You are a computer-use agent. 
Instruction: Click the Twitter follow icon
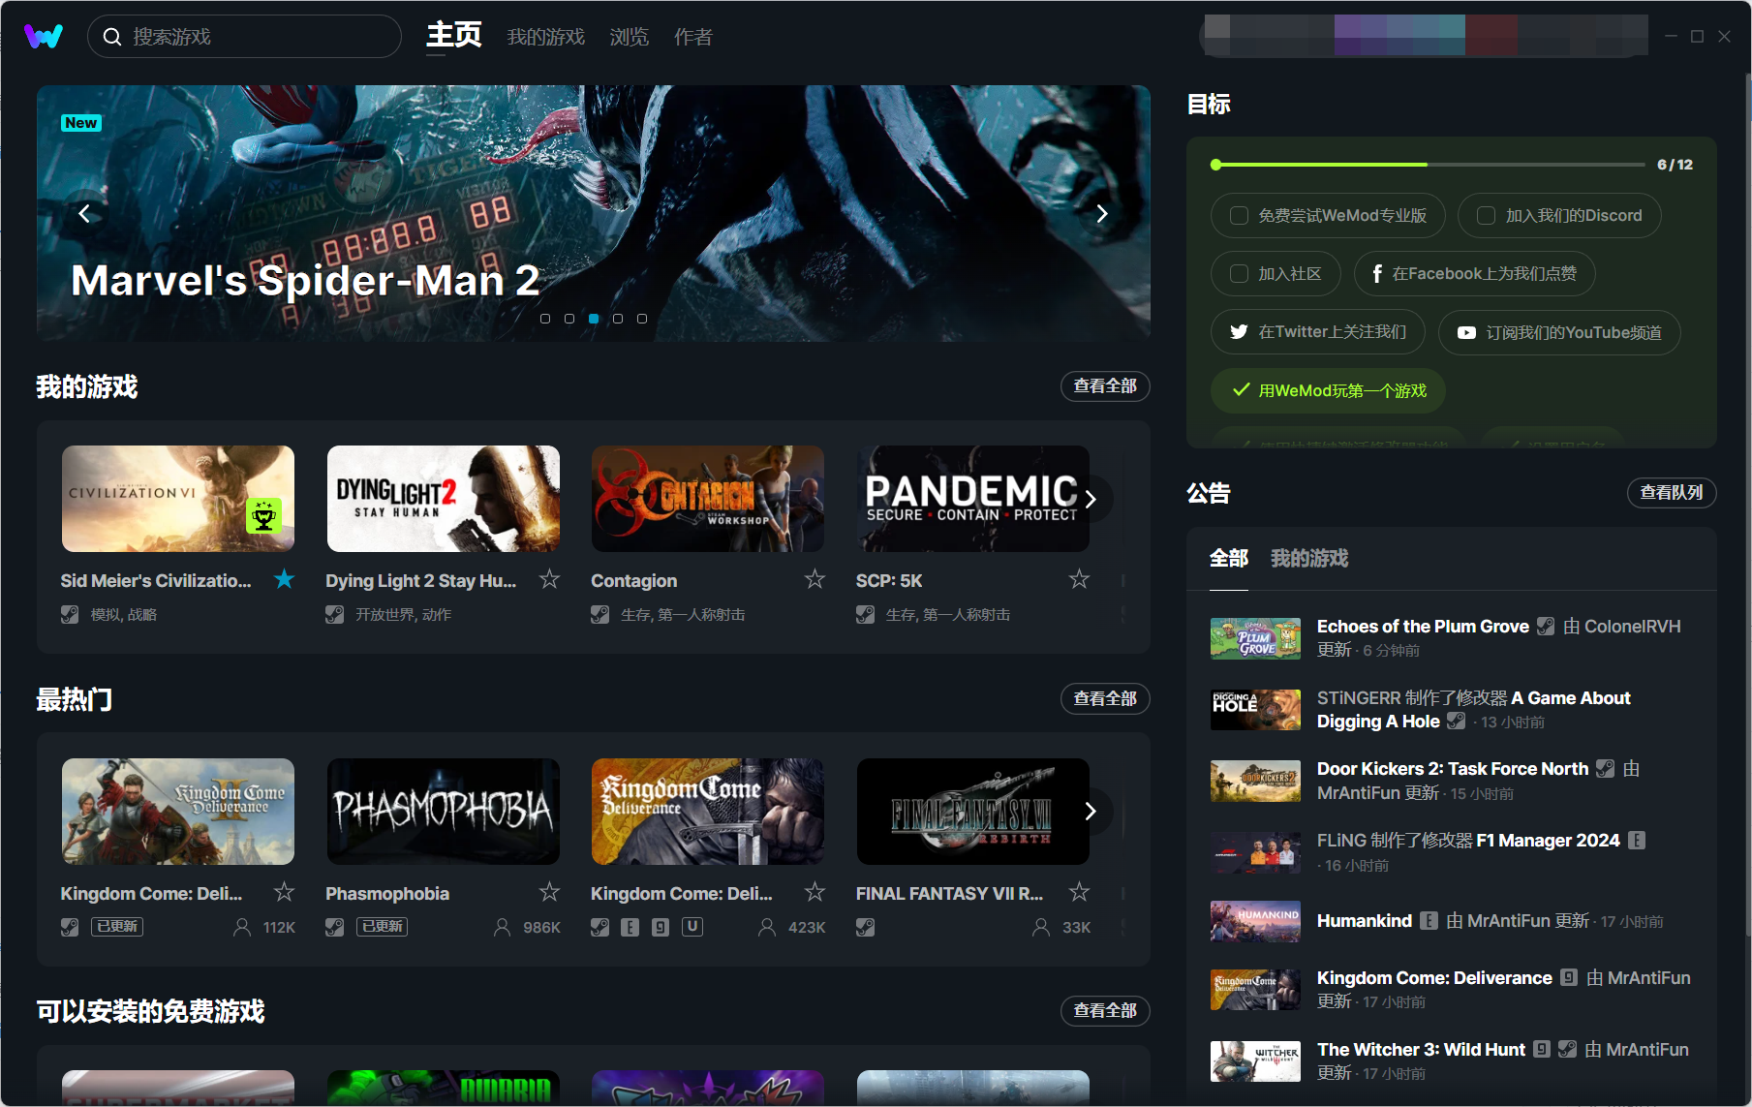pyautogui.click(x=1239, y=332)
